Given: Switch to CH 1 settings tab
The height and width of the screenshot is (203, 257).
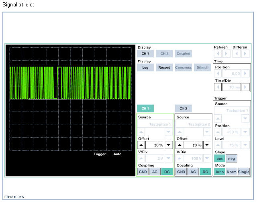Looking at the screenshot, I should pos(145,108).
